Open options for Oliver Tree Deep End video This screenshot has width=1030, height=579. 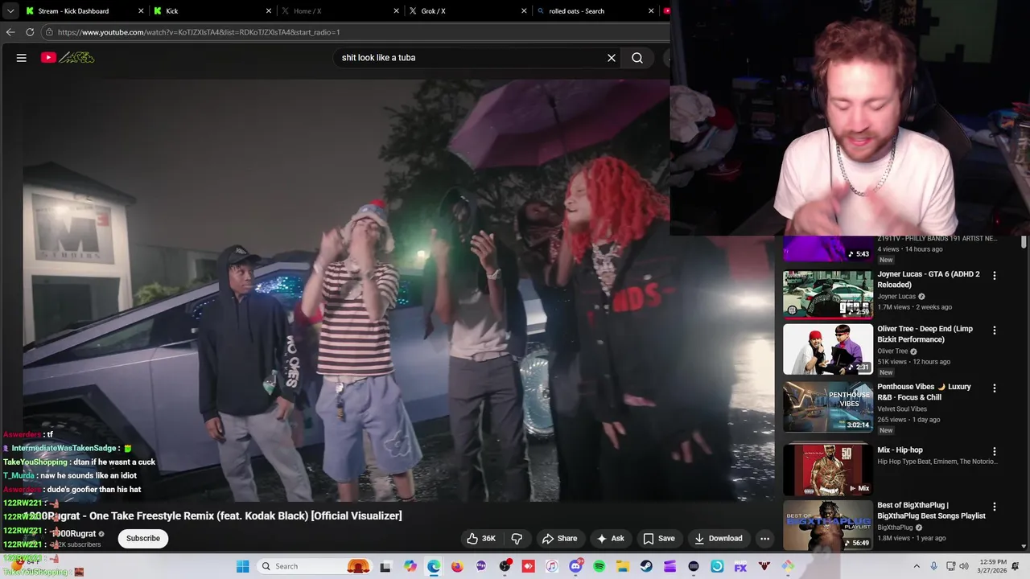pos(994,331)
